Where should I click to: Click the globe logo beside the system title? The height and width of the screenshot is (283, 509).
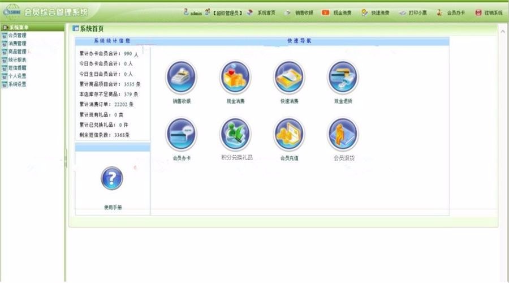(12, 12)
